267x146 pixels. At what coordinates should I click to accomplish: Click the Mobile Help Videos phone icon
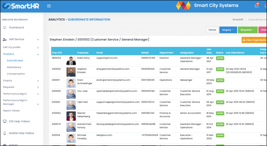pos(5,133)
